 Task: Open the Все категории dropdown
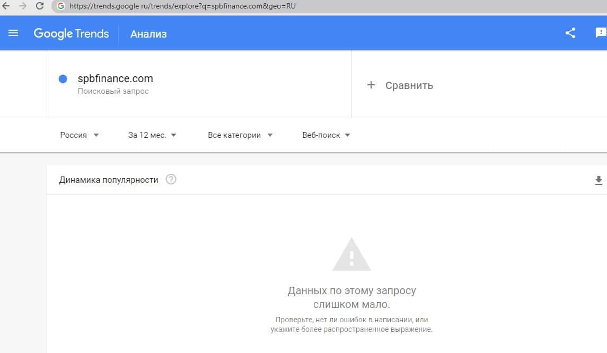[240, 135]
